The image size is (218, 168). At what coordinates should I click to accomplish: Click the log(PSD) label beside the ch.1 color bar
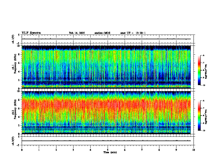[206, 71]
